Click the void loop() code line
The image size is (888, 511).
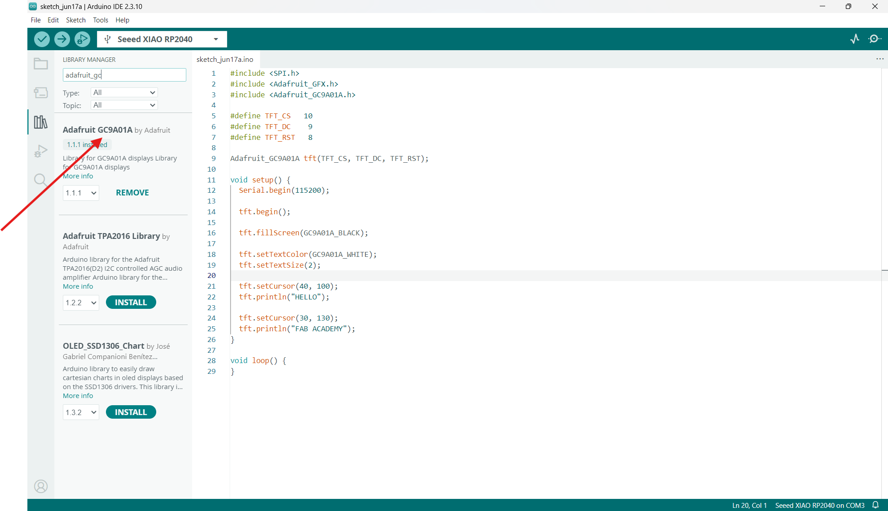pyautogui.click(x=258, y=361)
